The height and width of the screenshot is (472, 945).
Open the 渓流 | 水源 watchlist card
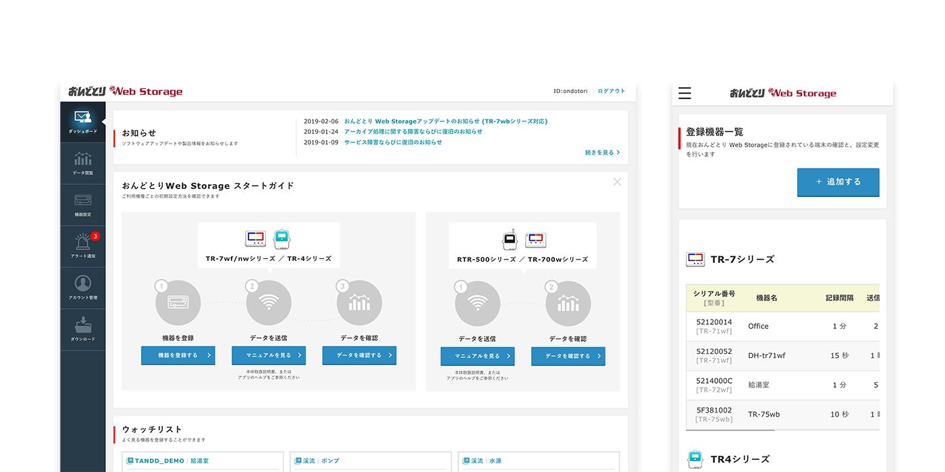(539, 461)
